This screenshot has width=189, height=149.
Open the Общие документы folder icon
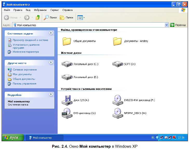67,41
